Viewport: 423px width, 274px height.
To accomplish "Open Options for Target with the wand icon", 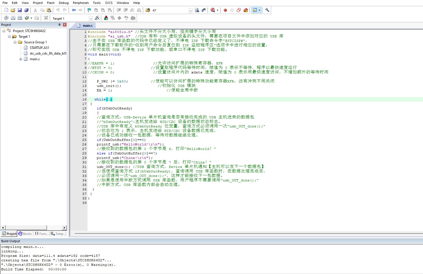I will (x=97, y=18).
